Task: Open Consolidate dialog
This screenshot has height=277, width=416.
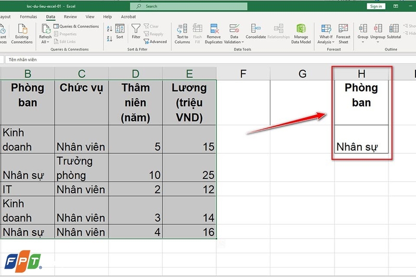Action: tap(256, 32)
